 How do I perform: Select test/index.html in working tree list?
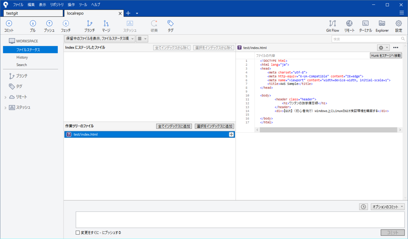[x=149, y=134]
